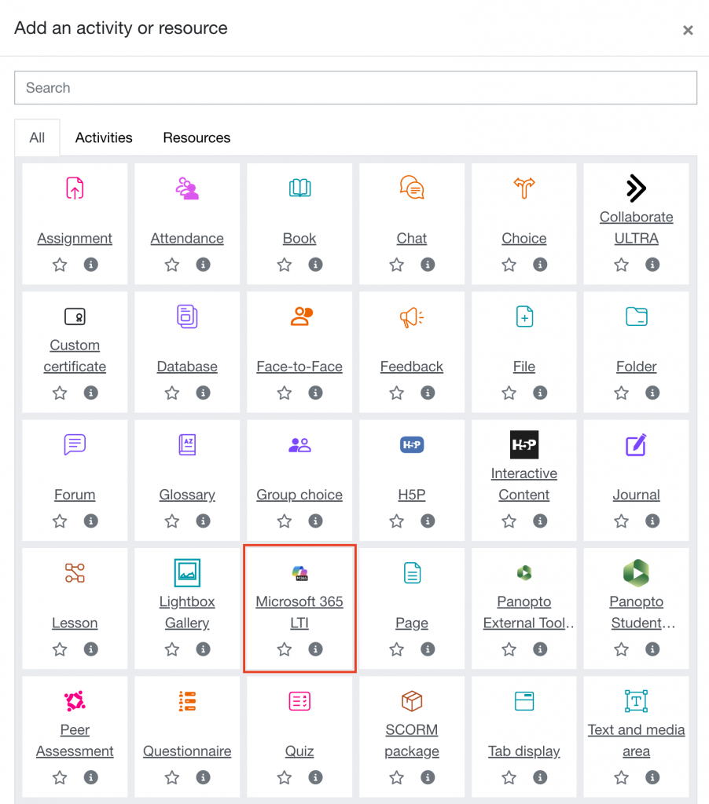Click the Search input field

click(x=355, y=88)
